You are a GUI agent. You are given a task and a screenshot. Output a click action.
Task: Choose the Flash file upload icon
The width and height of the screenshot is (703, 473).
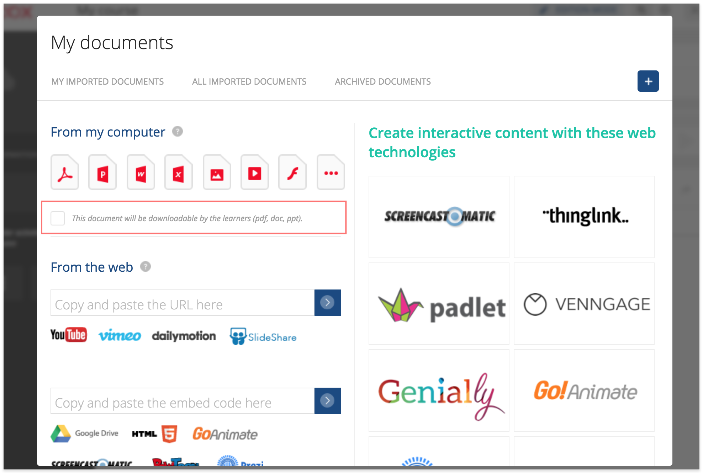point(292,172)
